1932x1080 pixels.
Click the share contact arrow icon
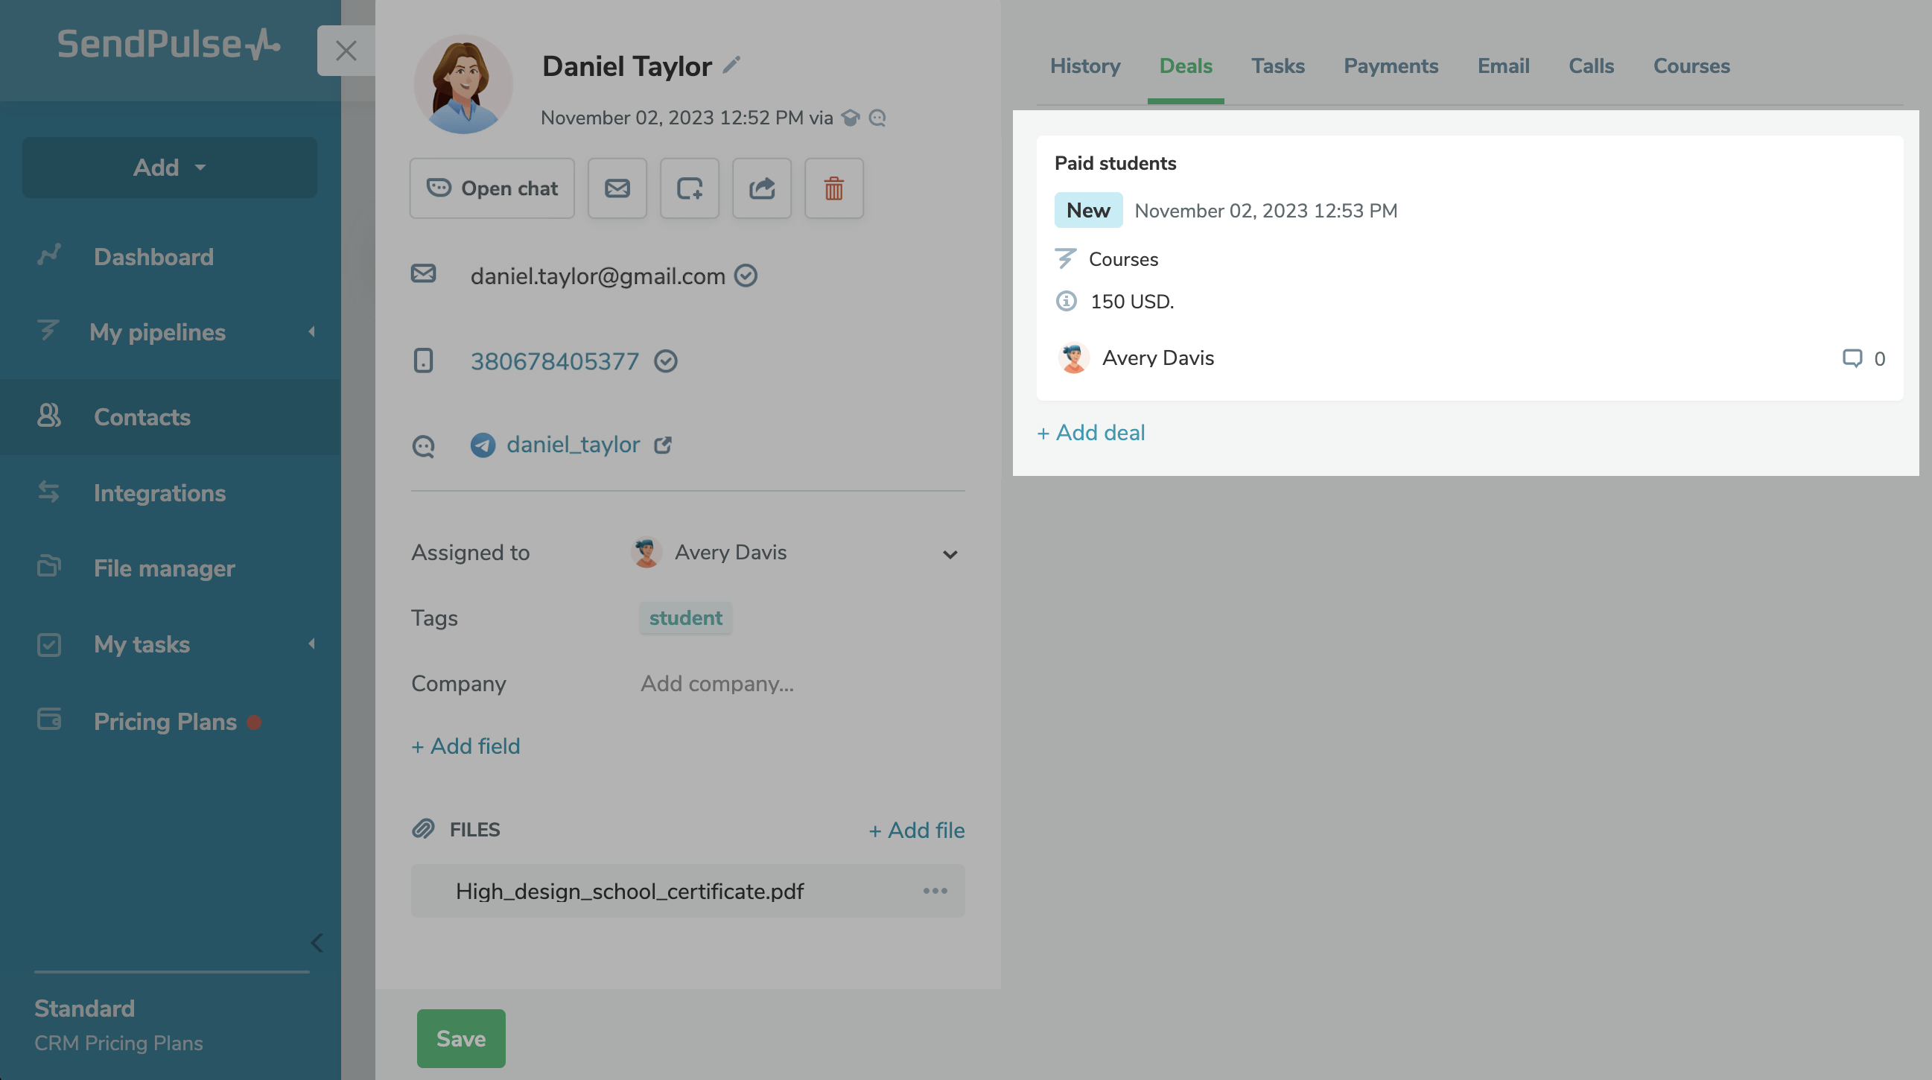pos(761,188)
